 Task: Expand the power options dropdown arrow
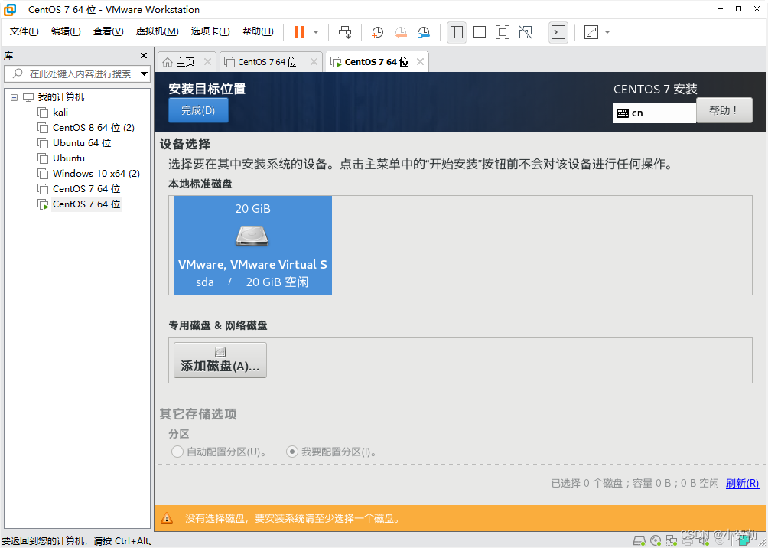pos(316,32)
